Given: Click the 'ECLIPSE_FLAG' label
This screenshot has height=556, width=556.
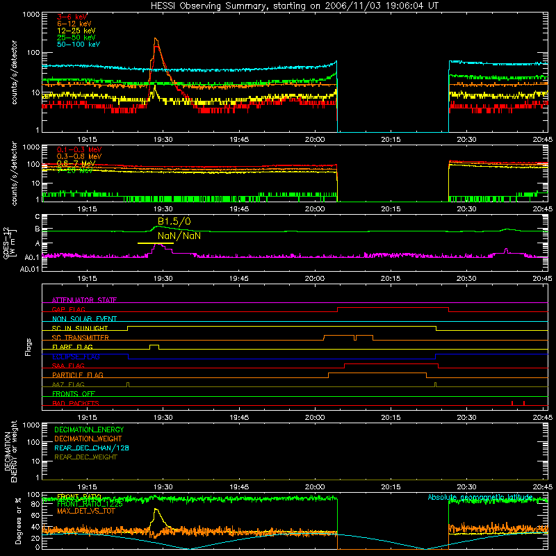Looking at the screenshot, I should [76, 357].
